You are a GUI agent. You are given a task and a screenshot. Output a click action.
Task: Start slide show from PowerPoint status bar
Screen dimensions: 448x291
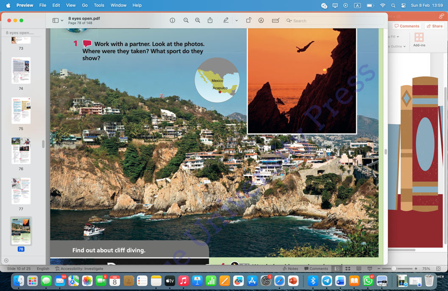click(370, 269)
